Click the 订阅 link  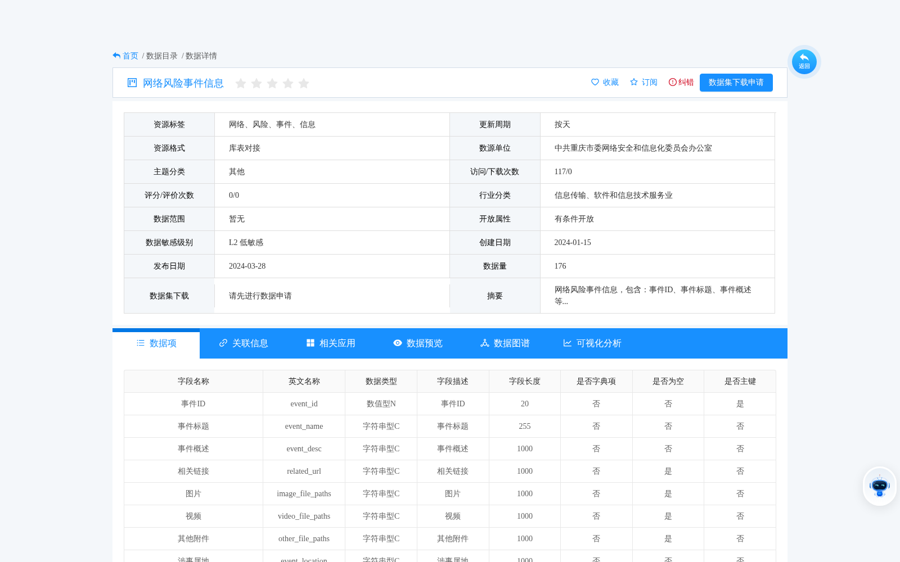pyautogui.click(x=643, y=83)
